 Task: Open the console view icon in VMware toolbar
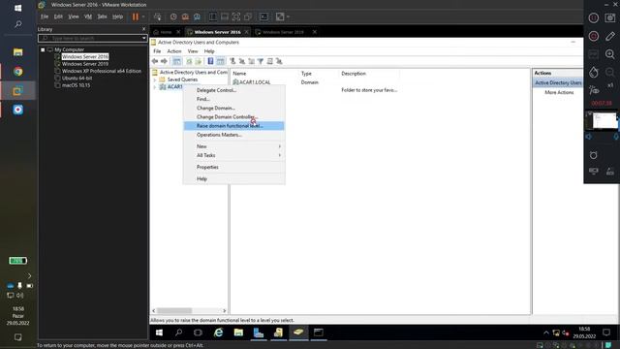[263, 16]
